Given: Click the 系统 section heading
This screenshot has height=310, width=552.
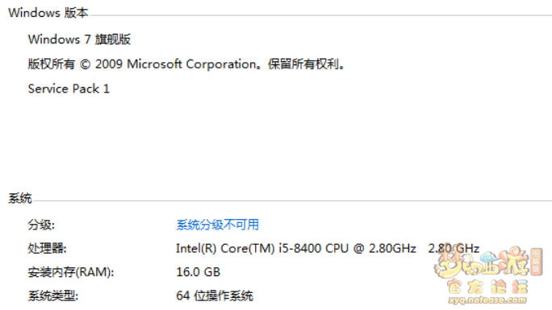Looking at the screenshot, I should pyautogui.click(x=20, y=198).
